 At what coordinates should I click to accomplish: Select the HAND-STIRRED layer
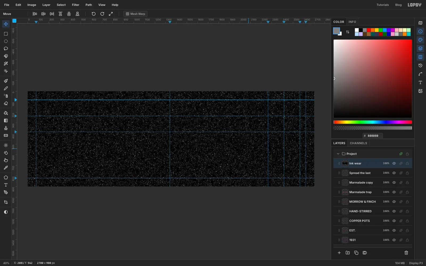[x=373, y=211]
